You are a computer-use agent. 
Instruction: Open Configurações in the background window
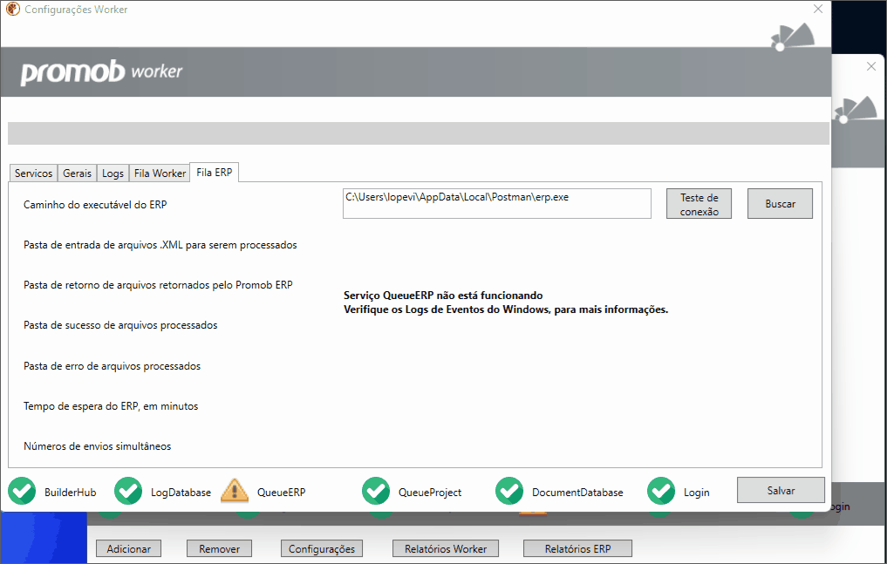coord(322,548)
